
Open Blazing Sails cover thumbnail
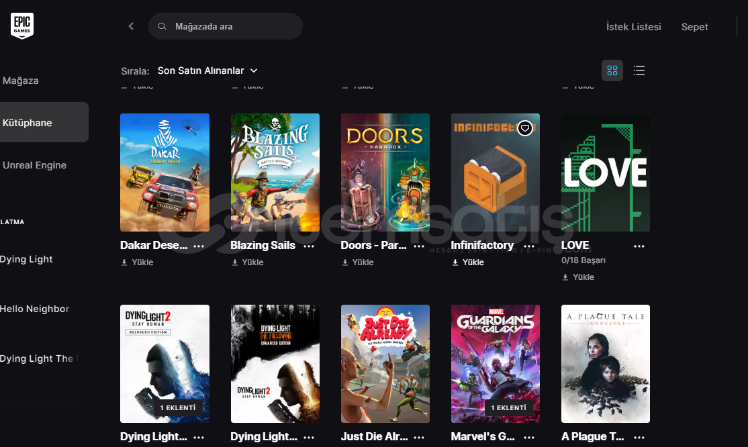click(275, 172)
